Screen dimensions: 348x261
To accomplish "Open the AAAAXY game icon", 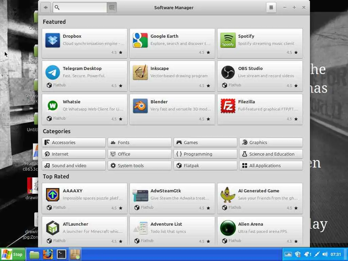I will coord(53,195).
